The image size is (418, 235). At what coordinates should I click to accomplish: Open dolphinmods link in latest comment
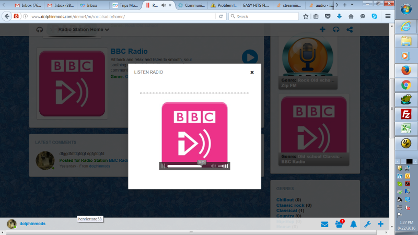(x=99, y=166)
